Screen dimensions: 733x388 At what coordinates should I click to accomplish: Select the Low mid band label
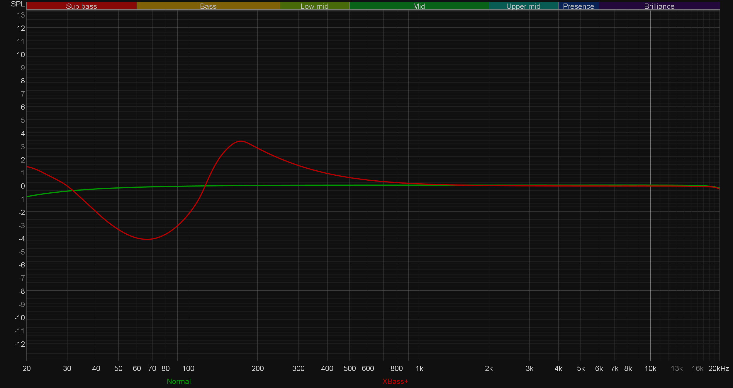pyautogui.click(x=314, y=6)
